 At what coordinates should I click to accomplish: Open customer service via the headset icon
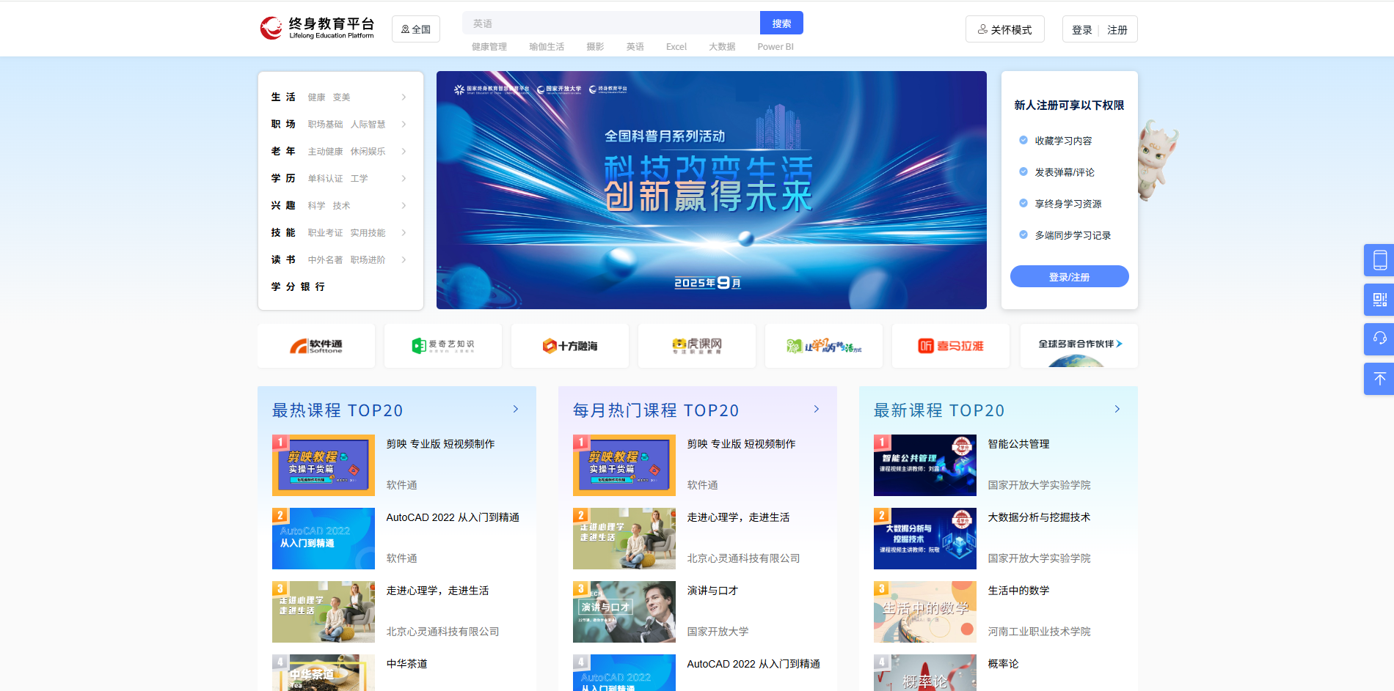1379,339
